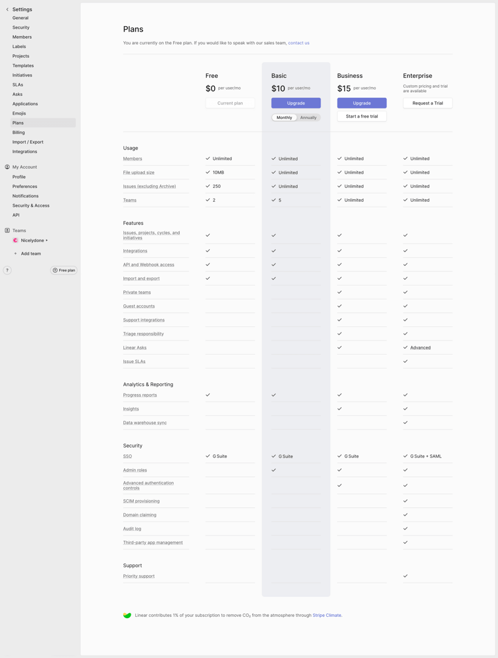The image size is (498, 658).
Task: Click Request a Trial for Enterprise
Action: tap(428, 103)
